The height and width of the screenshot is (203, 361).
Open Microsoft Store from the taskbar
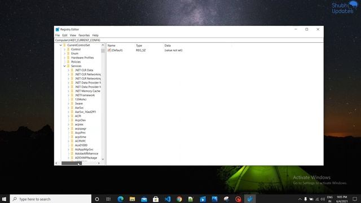coord(156,199)
